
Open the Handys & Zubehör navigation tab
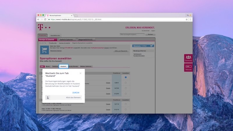pos(47,40)
